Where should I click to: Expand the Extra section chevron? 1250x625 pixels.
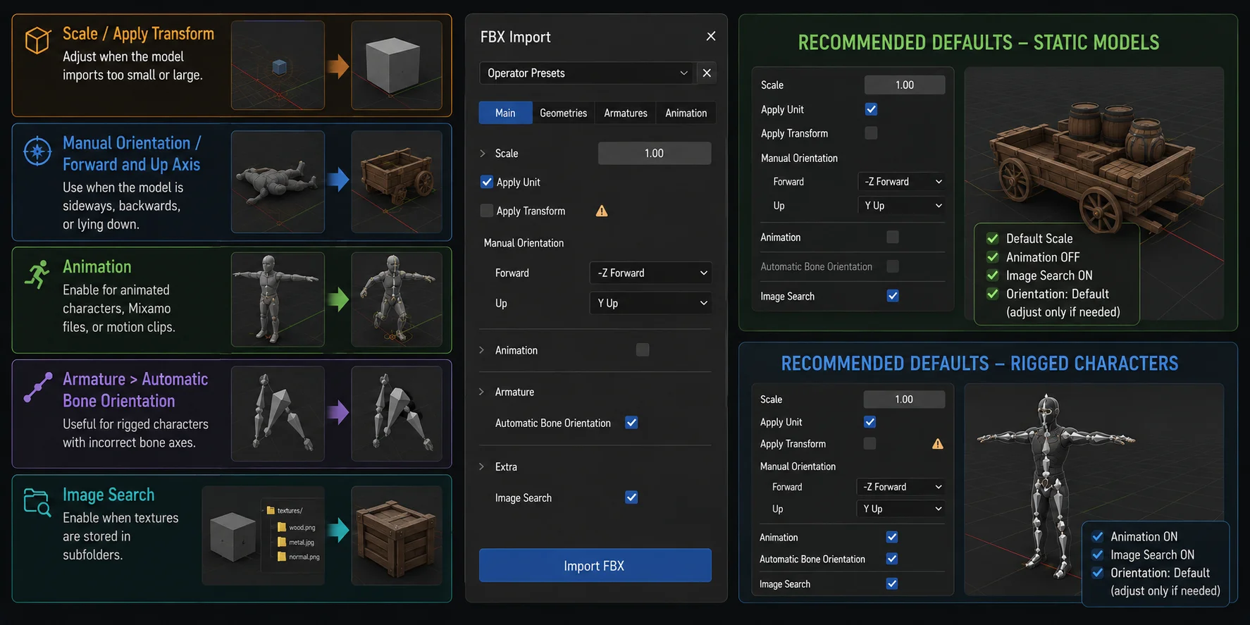[x=482, y=466]
